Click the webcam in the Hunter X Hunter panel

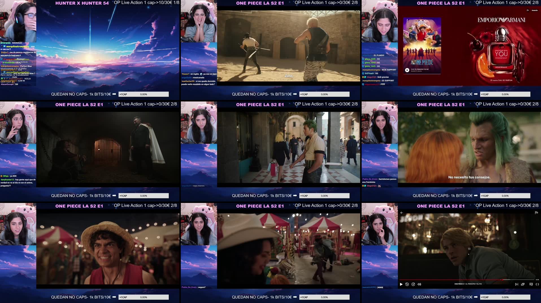click(18, 21)
